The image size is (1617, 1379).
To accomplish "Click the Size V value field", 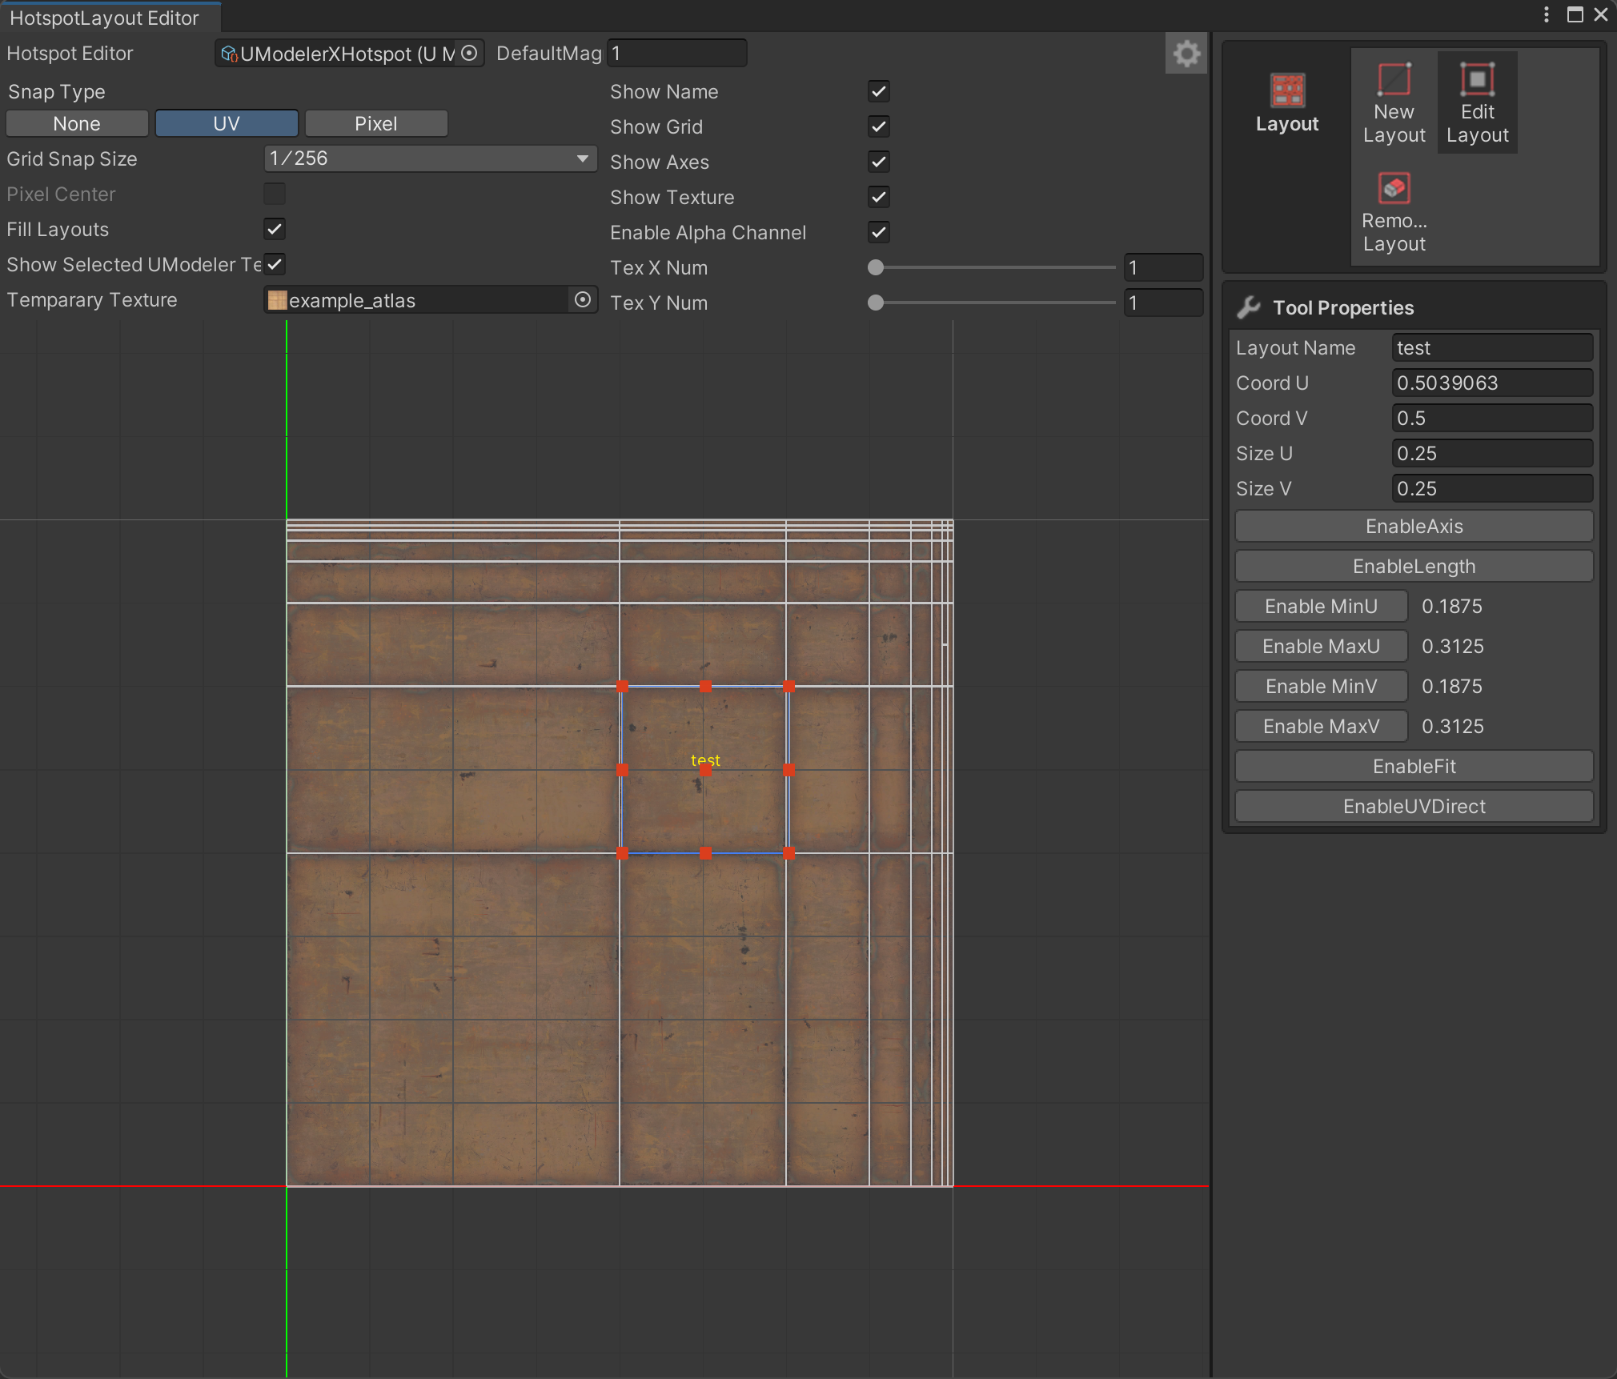I will 1492,489.
